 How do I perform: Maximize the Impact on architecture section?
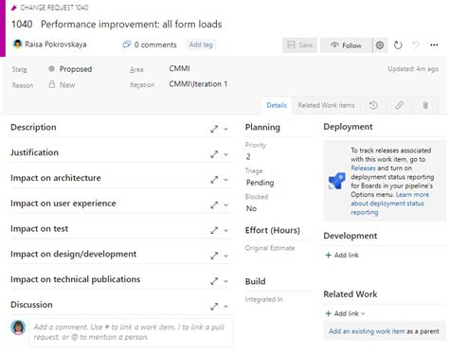pos(214,180)
